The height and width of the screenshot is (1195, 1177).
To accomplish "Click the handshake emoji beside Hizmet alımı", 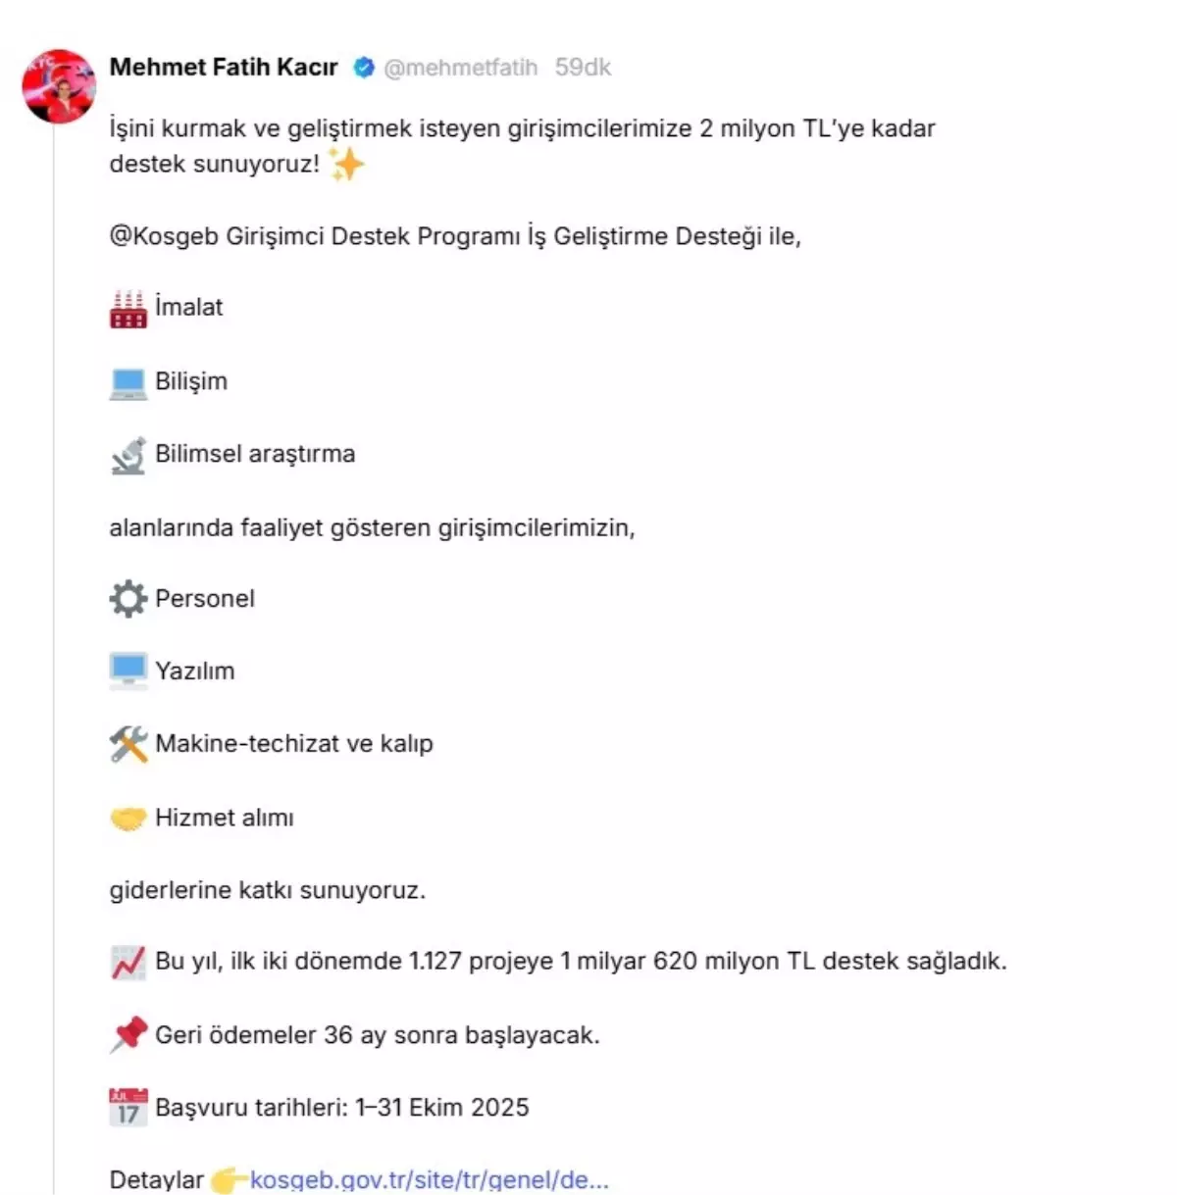I will [x=128, y=819].
